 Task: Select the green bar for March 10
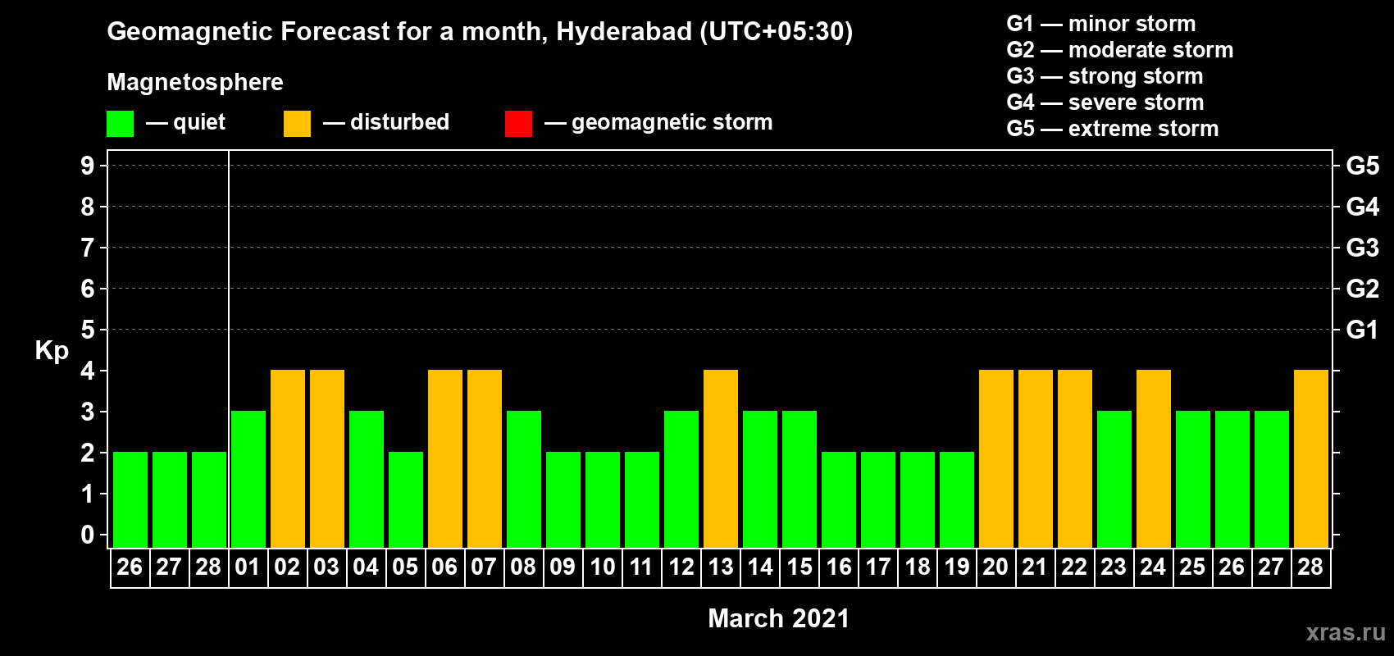tap(603, 499)
